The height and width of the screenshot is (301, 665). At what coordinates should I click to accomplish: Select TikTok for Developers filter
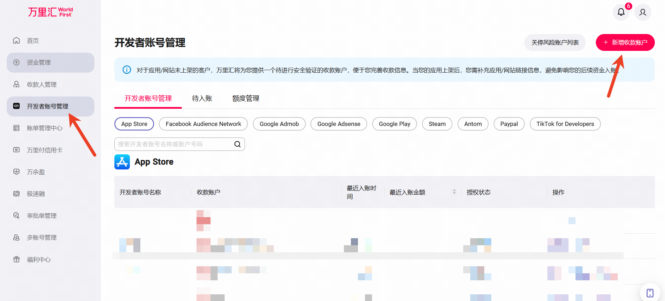[565, 124]
